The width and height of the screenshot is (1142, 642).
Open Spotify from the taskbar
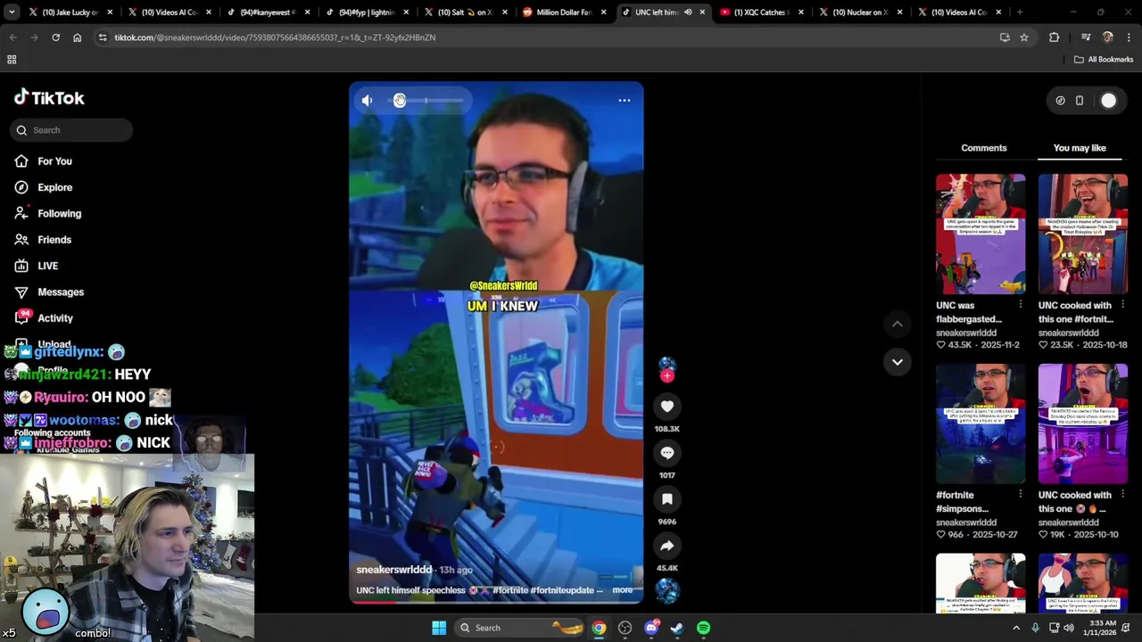[704, 628]
